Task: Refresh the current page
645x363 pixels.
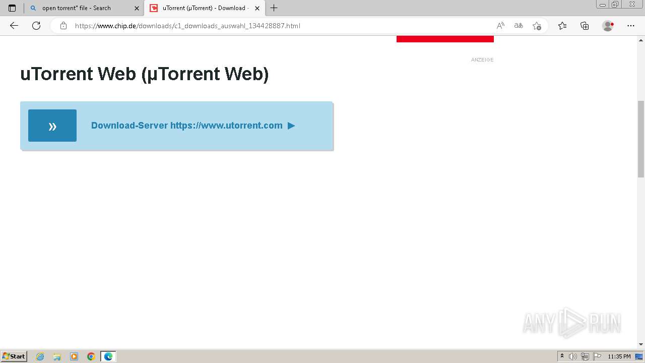Action: 36,26
